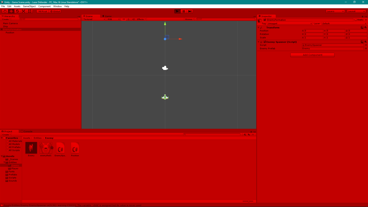Select the Scale tool in the toolbar

coord(23,11)
